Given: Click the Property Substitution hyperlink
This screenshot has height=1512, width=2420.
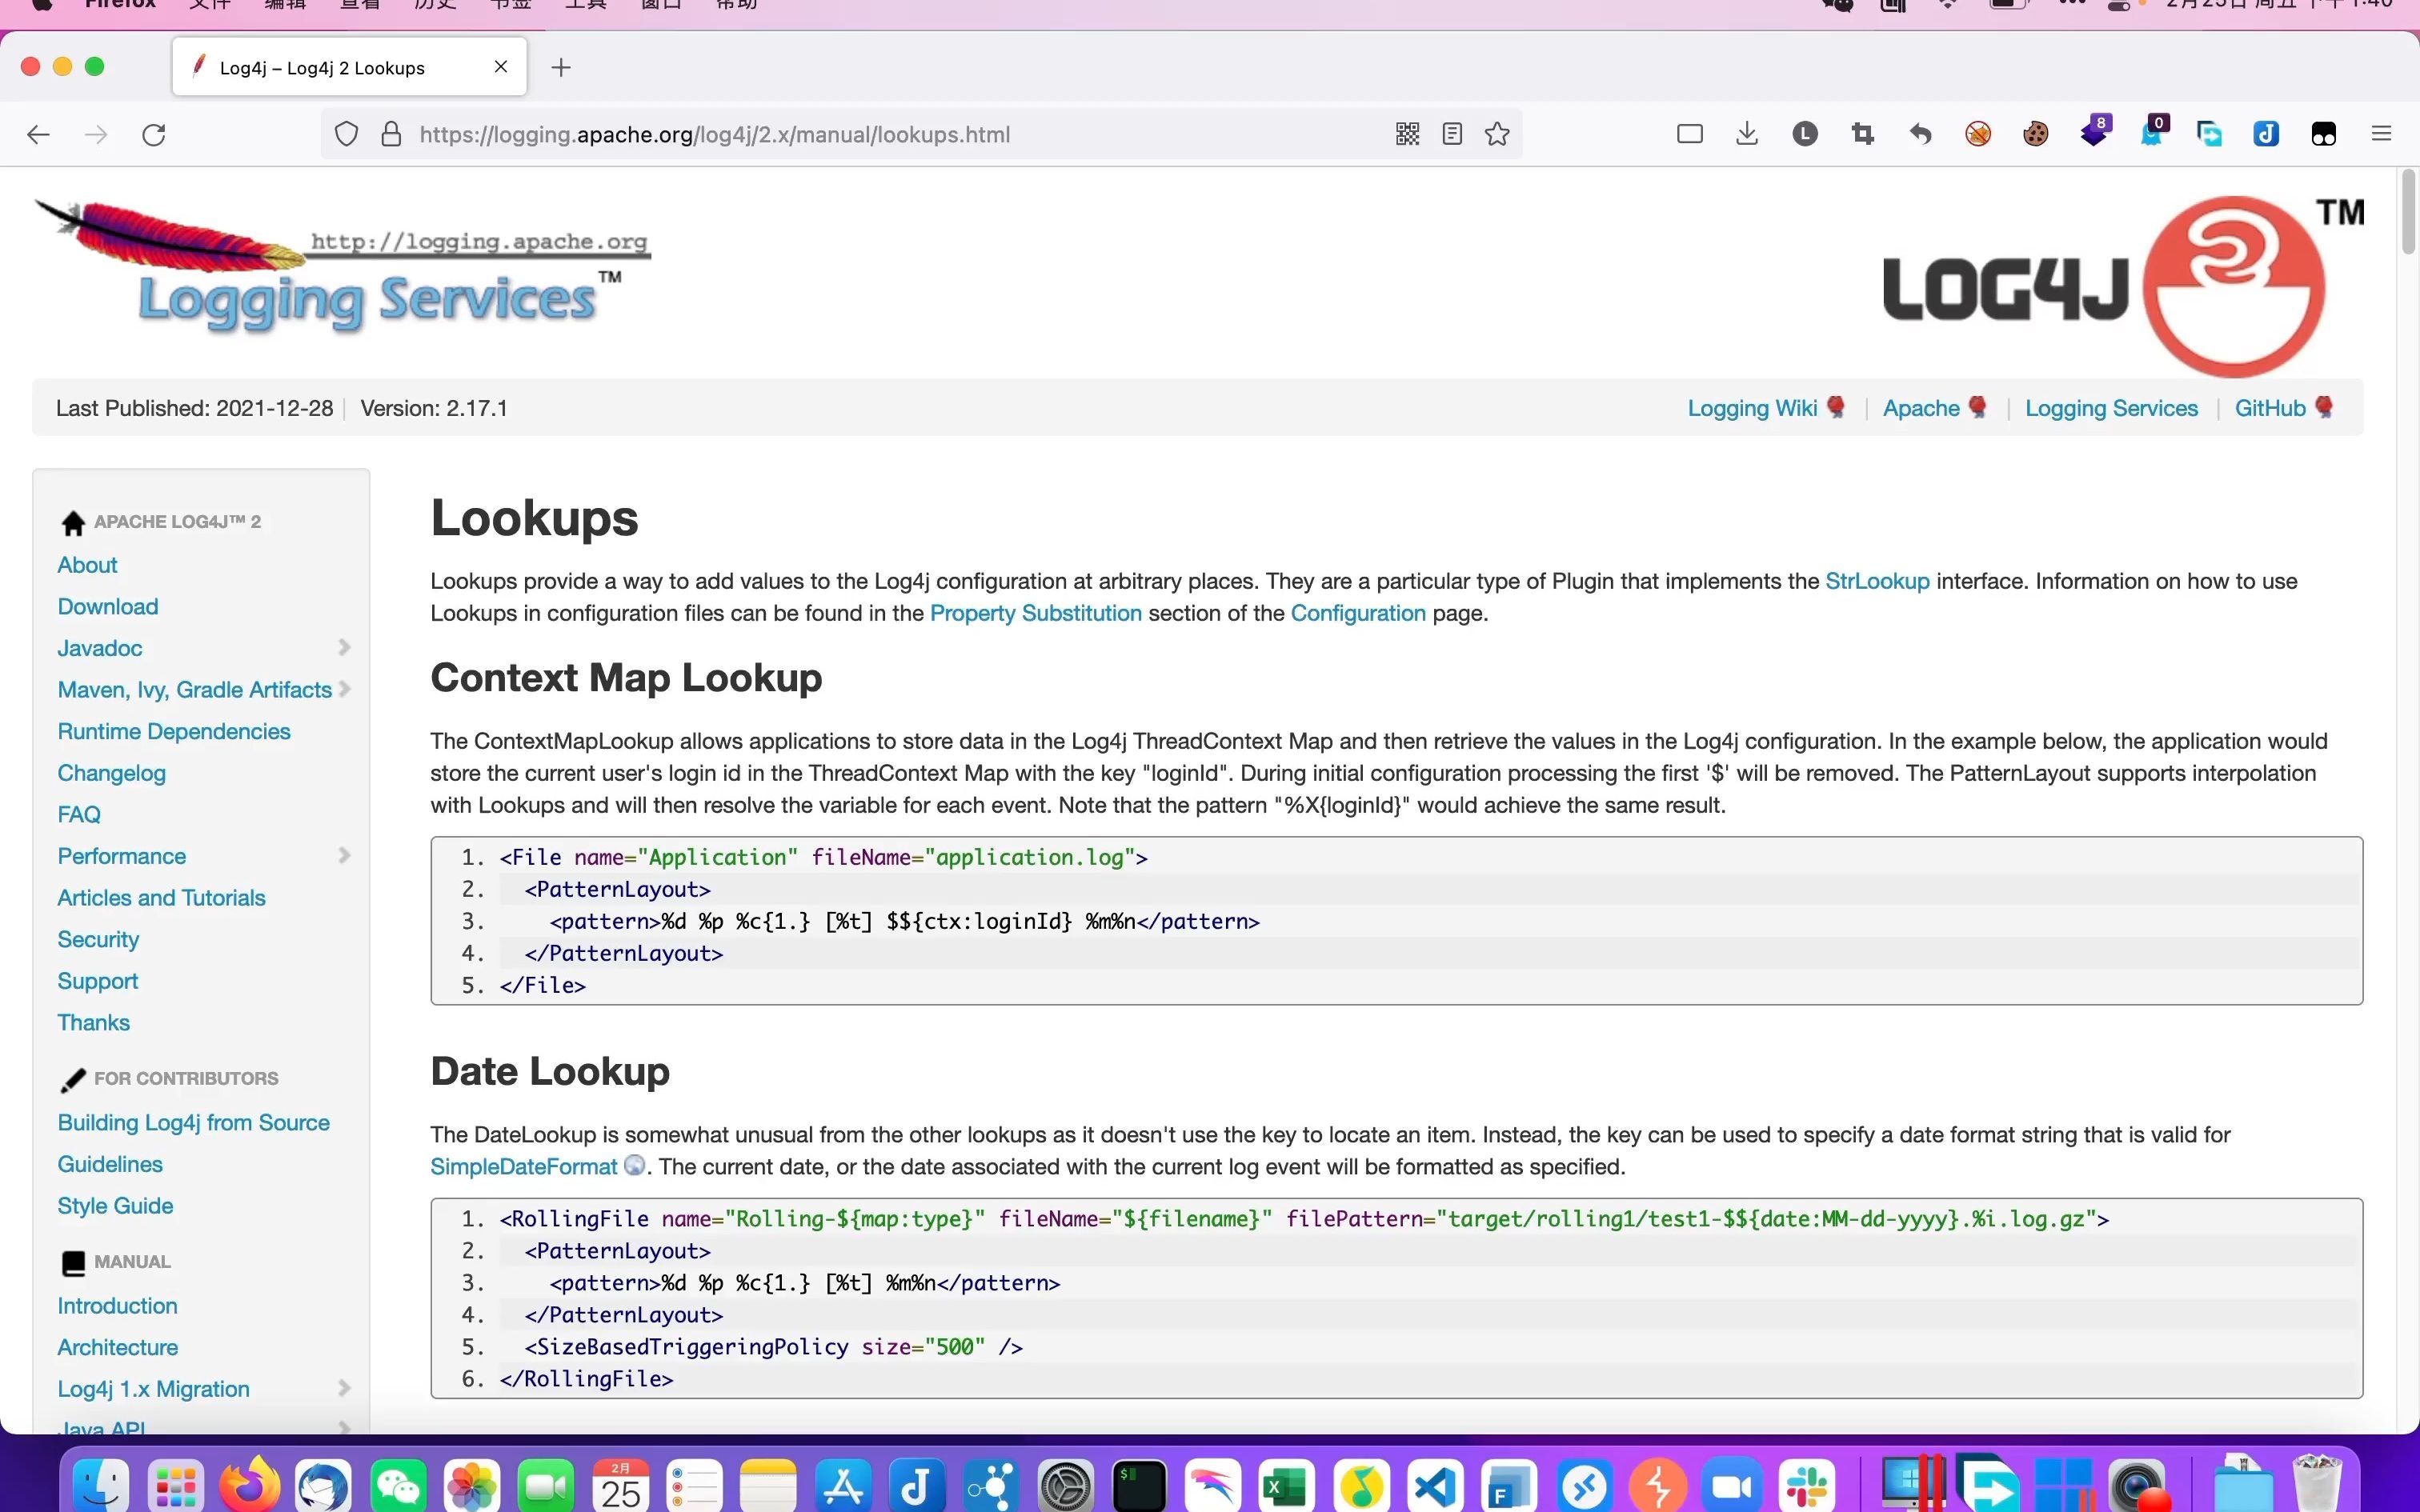Looking at the screenshot, I should pos(1035,611).
